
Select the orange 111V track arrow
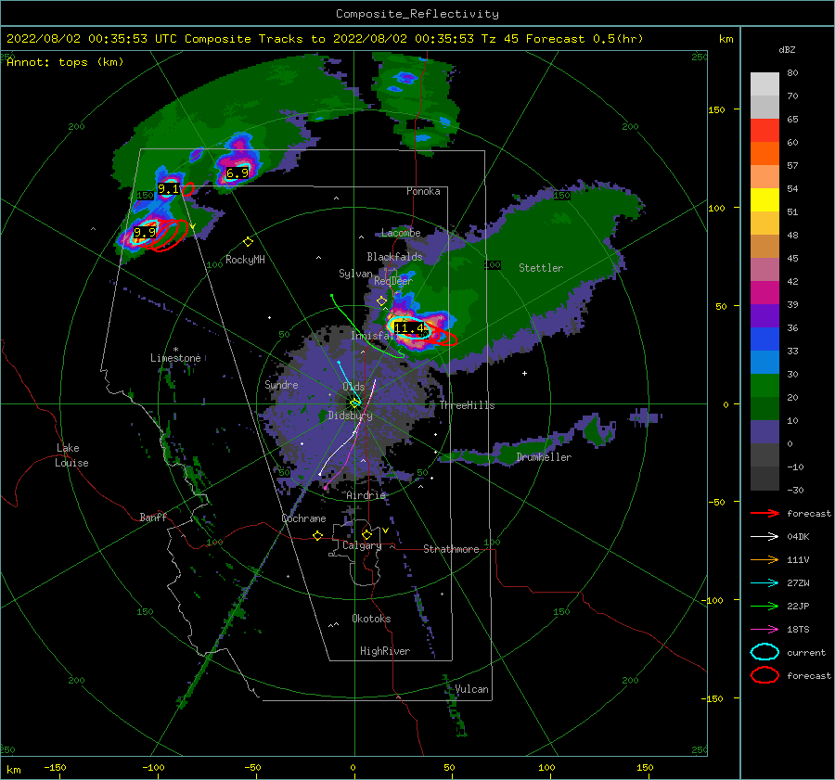764,559
